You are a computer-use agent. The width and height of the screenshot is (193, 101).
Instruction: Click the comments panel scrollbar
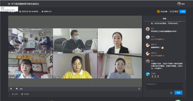[x=185, y=71]
